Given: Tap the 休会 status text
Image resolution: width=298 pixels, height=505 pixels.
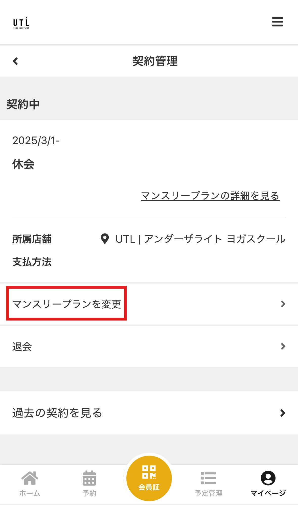Looking at the screenshot, I should (23, 164).
